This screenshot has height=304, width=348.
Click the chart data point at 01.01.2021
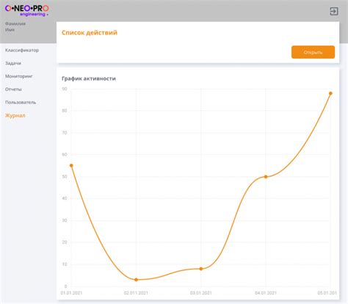point(71,166)
